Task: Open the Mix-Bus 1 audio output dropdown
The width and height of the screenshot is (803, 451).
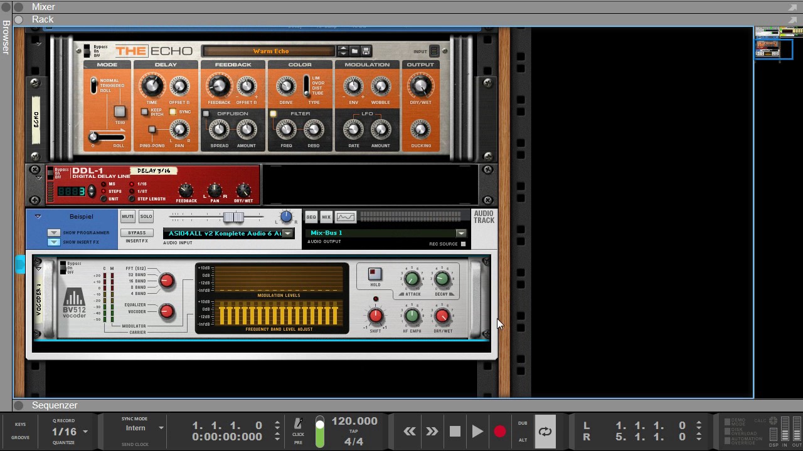Action: pyautogui.click(x=462, y=233)
